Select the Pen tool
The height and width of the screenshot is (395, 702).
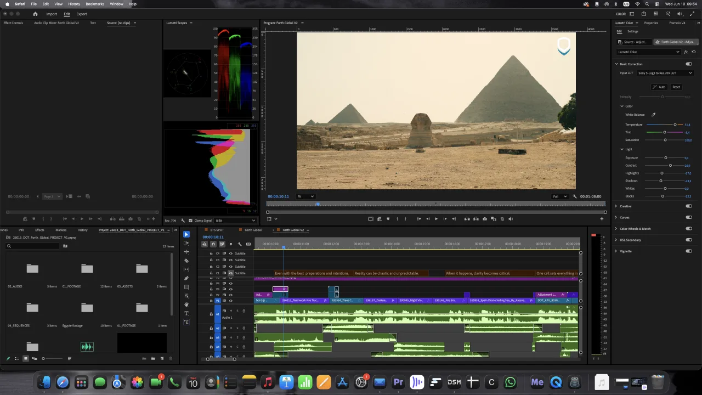click(x=186, y=278)
